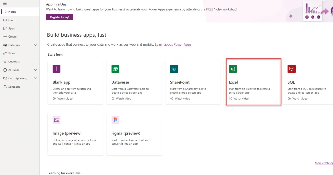
Task: Select the Blank app card title
Action: point(61,82)
